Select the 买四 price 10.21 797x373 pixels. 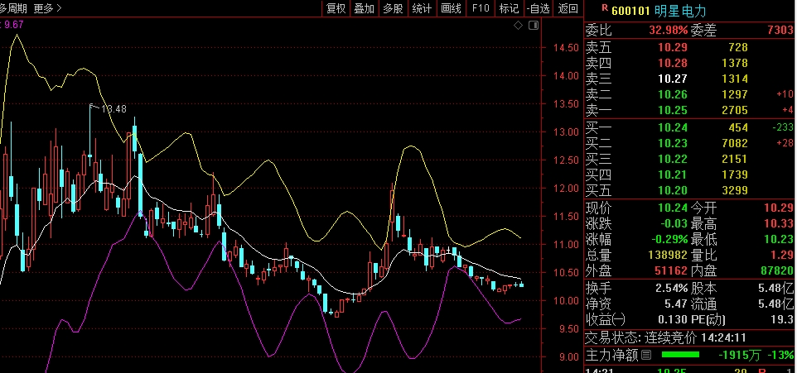673,175
